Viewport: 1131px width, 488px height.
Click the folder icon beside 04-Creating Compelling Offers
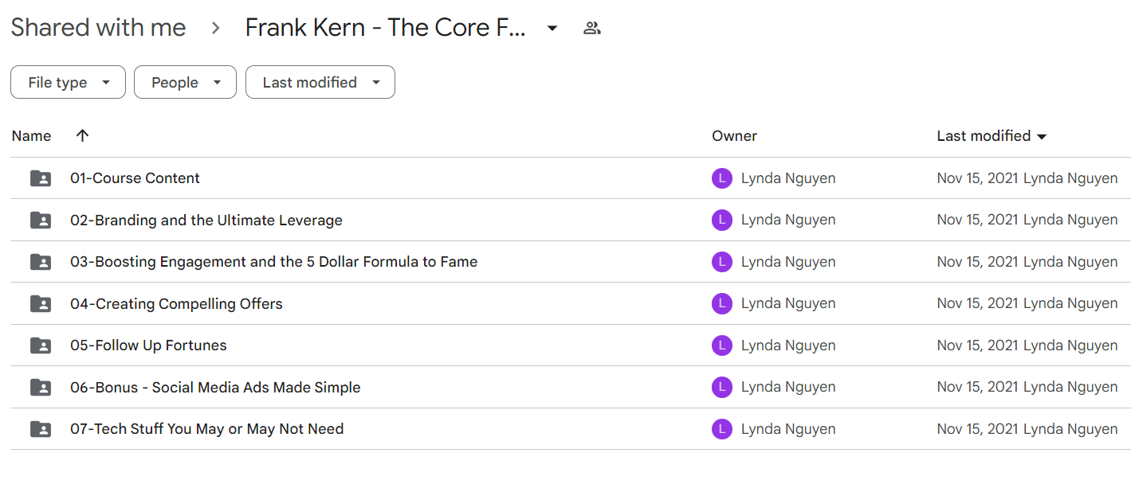click(41, 303)
